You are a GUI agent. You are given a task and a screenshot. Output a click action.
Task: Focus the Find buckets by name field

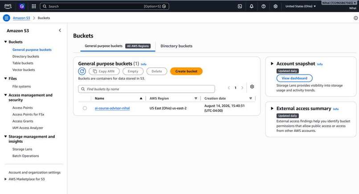tap(147, 89)
